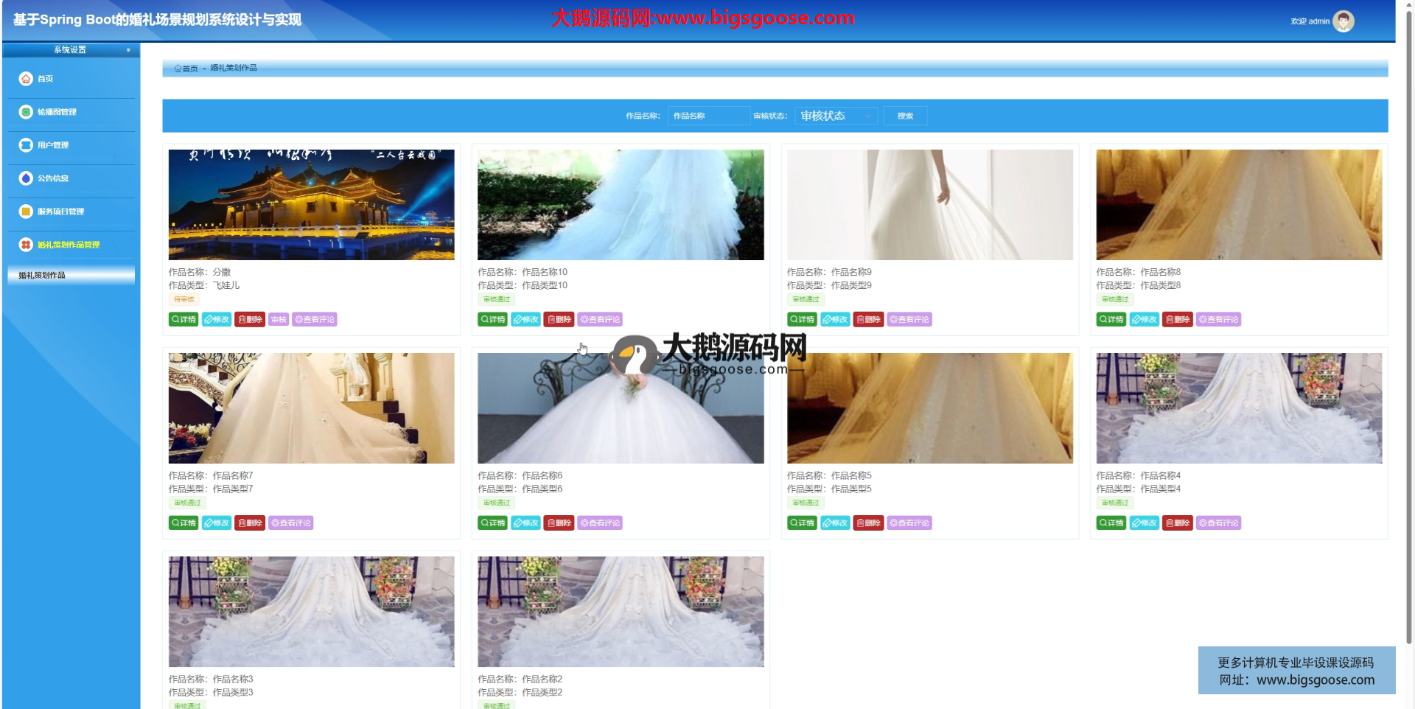Delete the 作品名称9 work
The height and width of the screenshot is (709, 1415).
coord(868,320)
